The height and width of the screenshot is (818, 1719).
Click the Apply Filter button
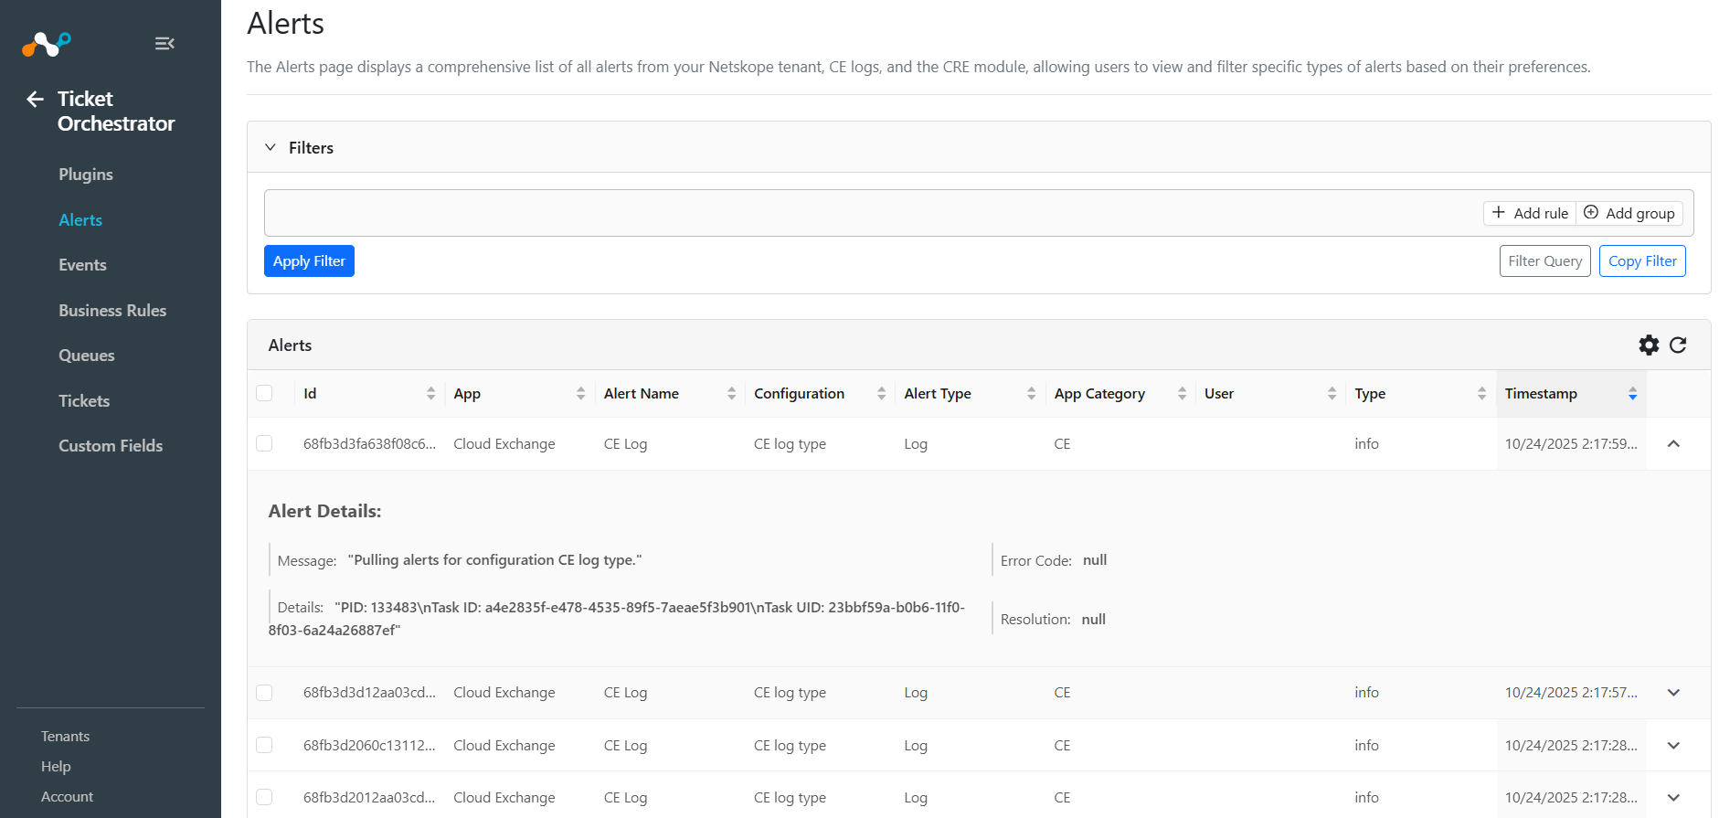click(x=309, y=261)
